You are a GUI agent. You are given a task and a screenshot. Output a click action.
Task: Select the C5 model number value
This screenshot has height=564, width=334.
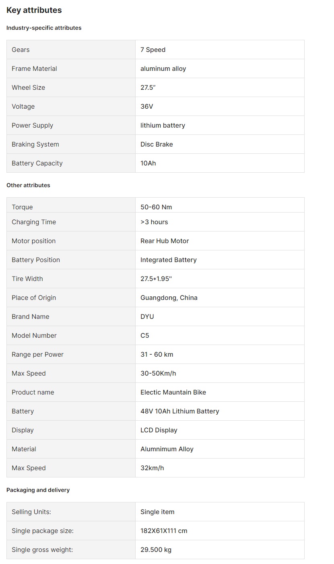click(x=145, y=335)
